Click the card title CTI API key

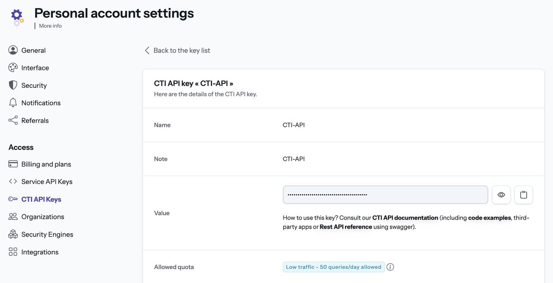pyautogui.click(x=194, y=83)
